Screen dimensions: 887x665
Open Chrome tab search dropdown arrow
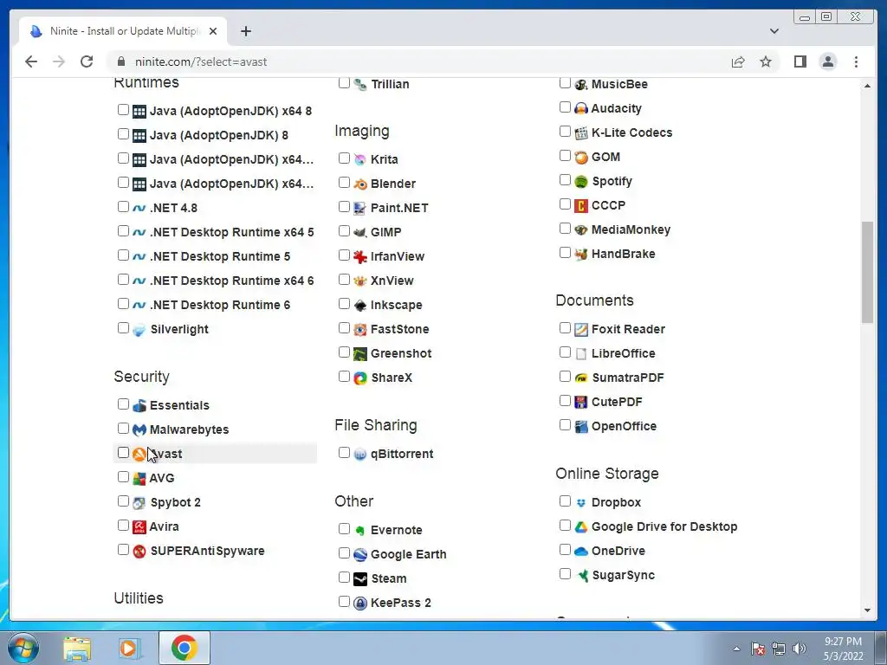pyautogui.click(x=774, y=31)
